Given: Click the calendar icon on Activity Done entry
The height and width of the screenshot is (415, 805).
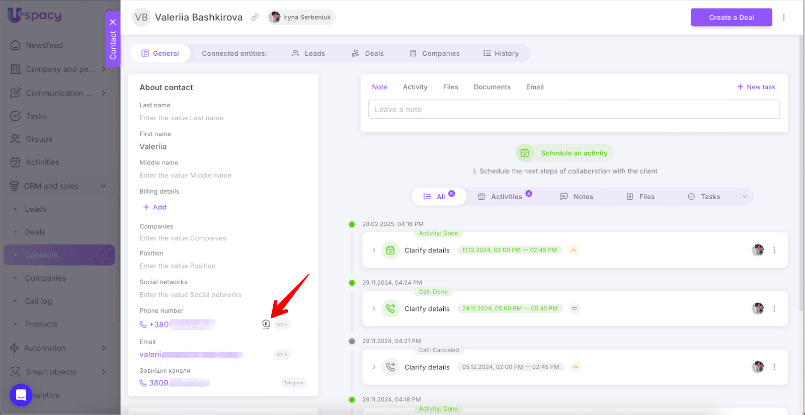Looking at the screenshot, I should [390, 250].
